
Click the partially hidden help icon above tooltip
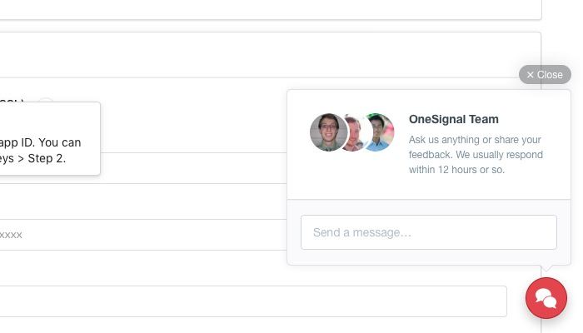click(x=46, y=103)
